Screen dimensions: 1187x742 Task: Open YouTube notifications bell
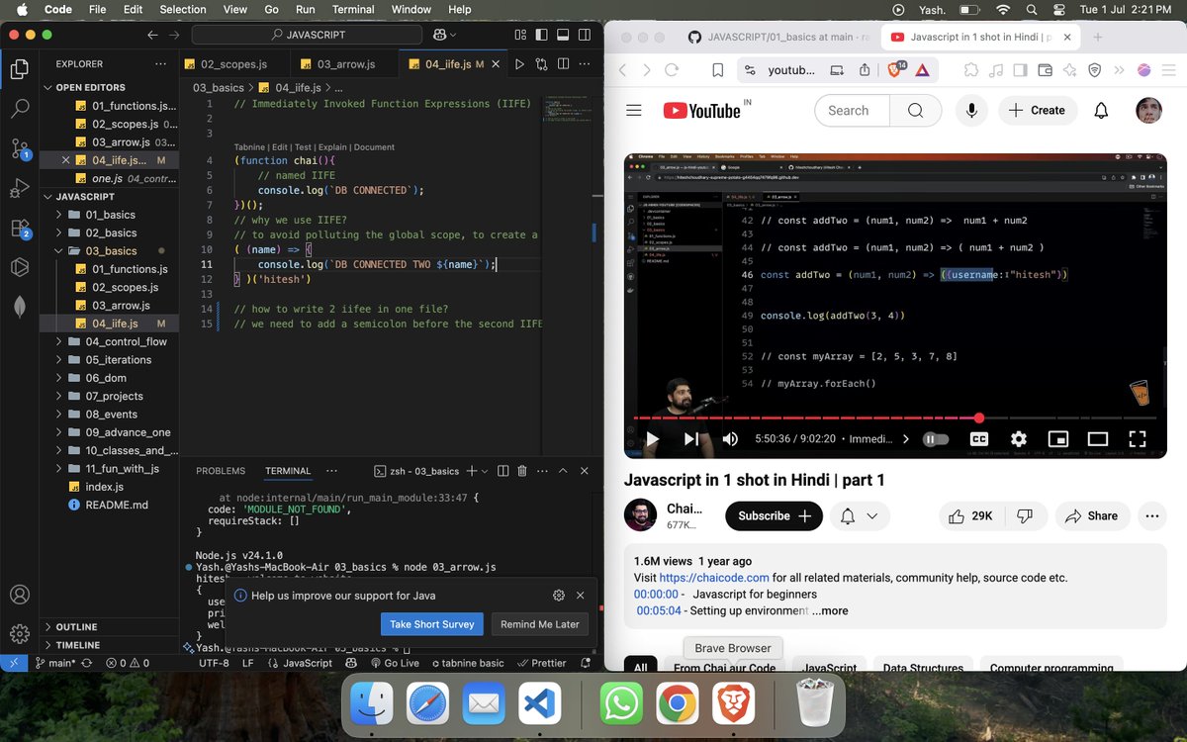tap(1101, 110)
